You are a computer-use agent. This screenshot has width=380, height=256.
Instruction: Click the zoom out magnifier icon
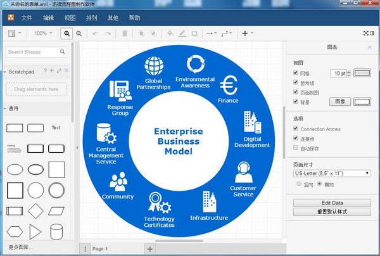[79, 33]
